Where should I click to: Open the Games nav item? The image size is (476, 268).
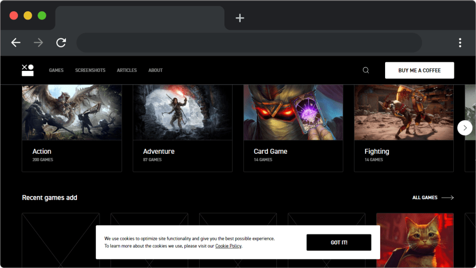[56, 70]
